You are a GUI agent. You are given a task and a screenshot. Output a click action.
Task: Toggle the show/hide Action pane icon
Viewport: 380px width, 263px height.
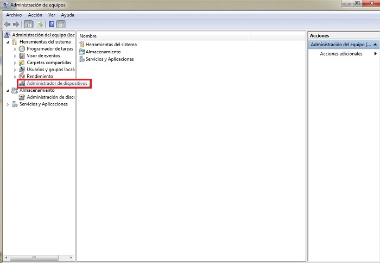[61, 24]
